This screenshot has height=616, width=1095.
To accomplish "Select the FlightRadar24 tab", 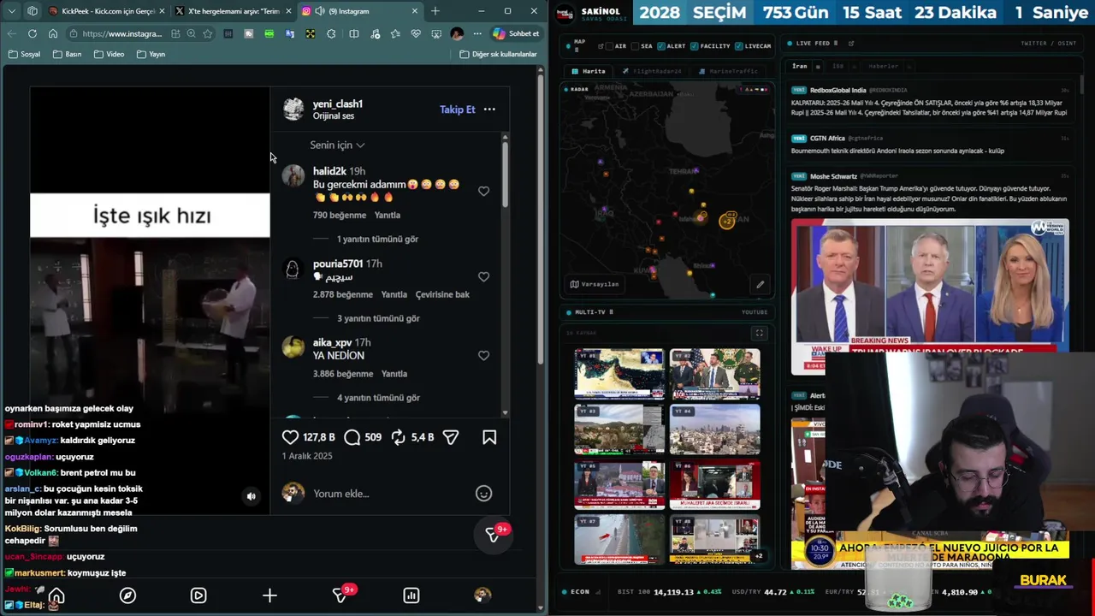I will [652, 71].
